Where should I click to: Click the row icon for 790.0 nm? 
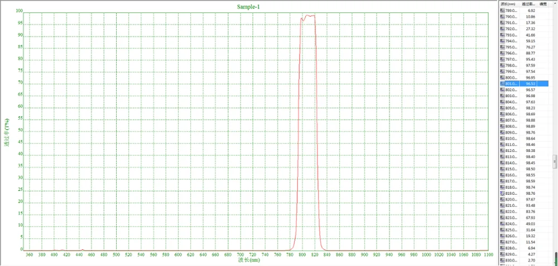click(x=503, y=17)
